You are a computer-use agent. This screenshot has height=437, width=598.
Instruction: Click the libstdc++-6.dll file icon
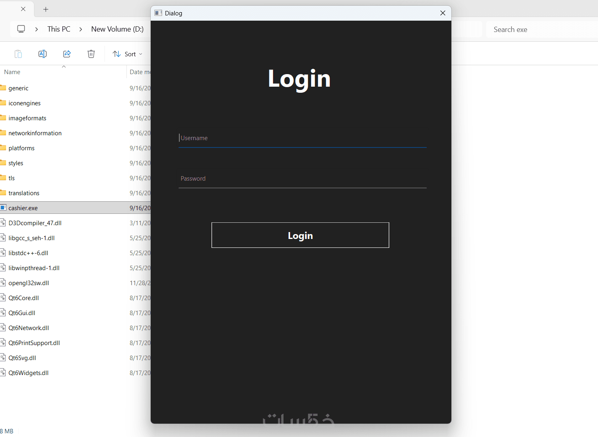pos(3,252)
